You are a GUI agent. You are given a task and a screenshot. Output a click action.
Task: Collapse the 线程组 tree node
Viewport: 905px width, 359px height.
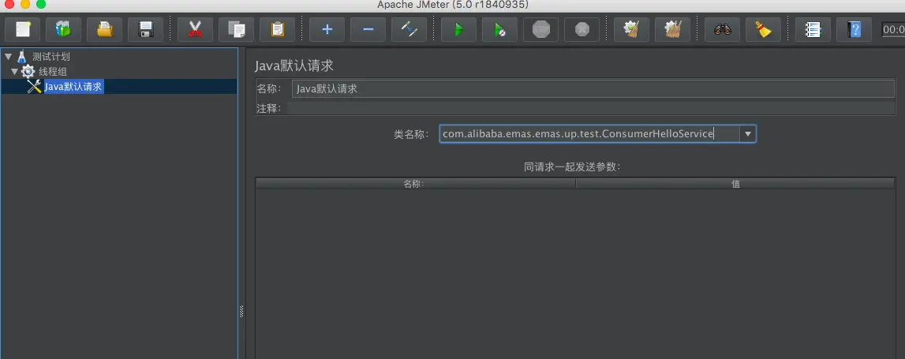click(x=14, y=72)
